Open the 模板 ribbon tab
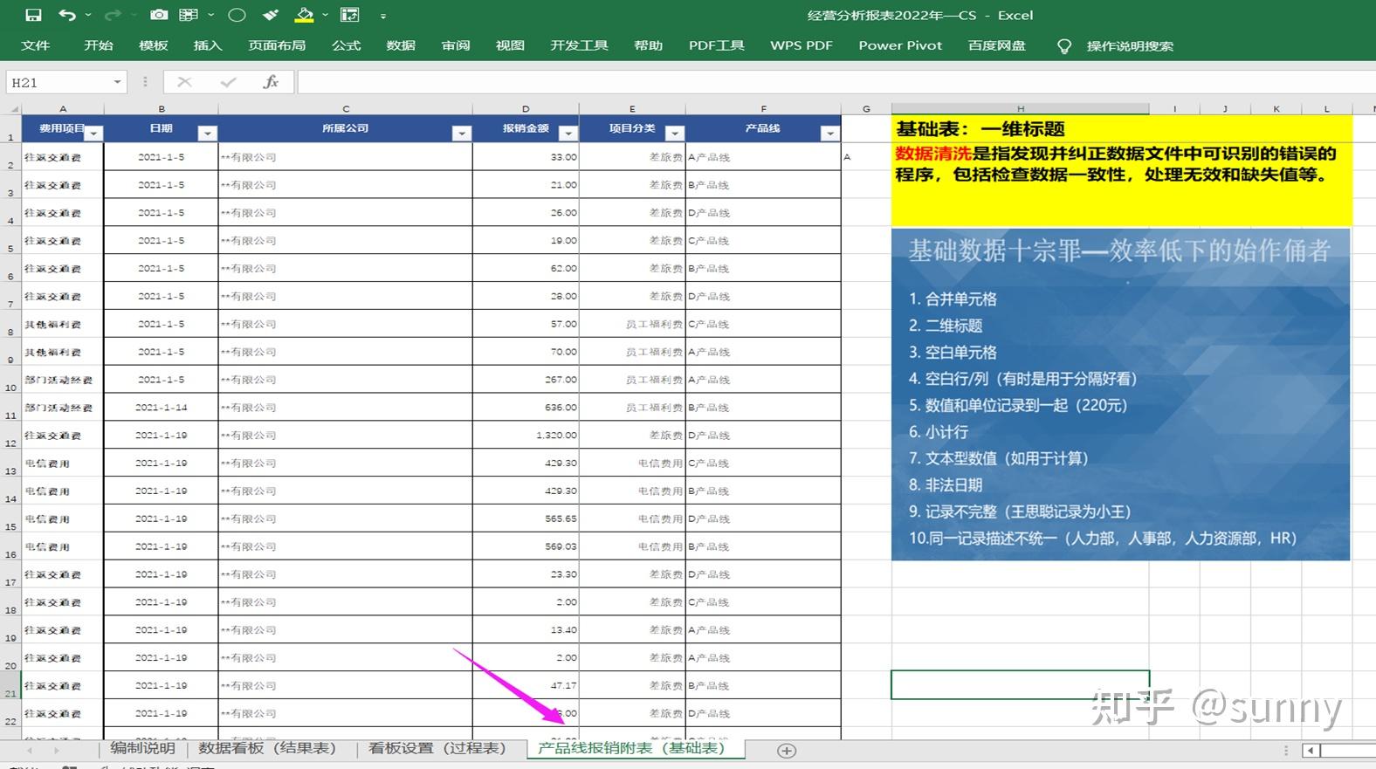Image resolution: width=1376 pixels, height=769 pixels. point(154,45)
